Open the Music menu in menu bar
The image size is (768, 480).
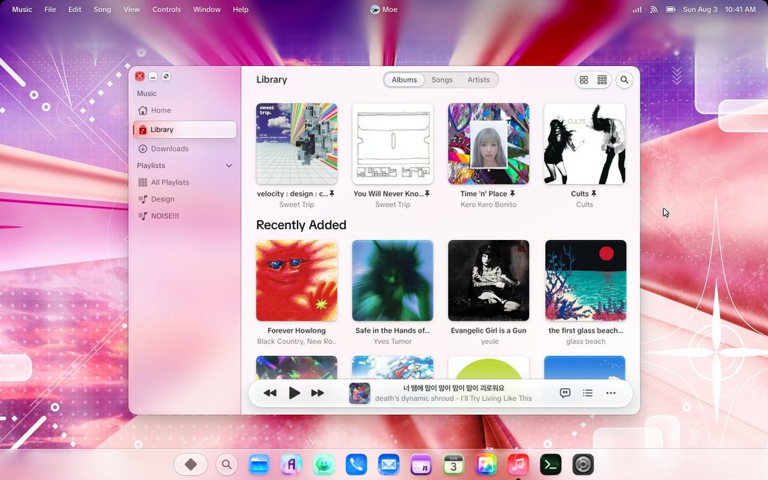click(x=22, y=10)
